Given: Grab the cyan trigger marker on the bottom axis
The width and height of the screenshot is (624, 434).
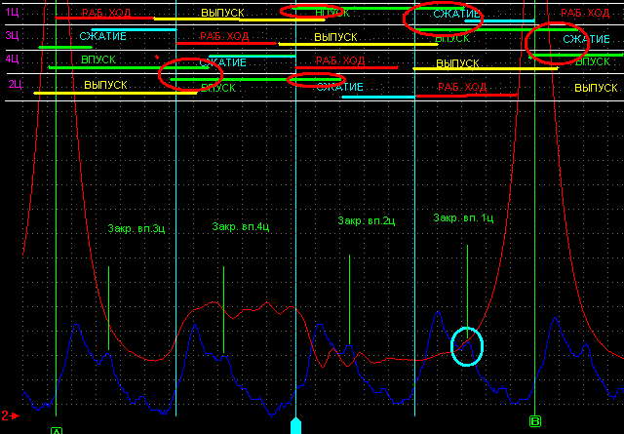Looking at the screenshot, I should [295, 425].
